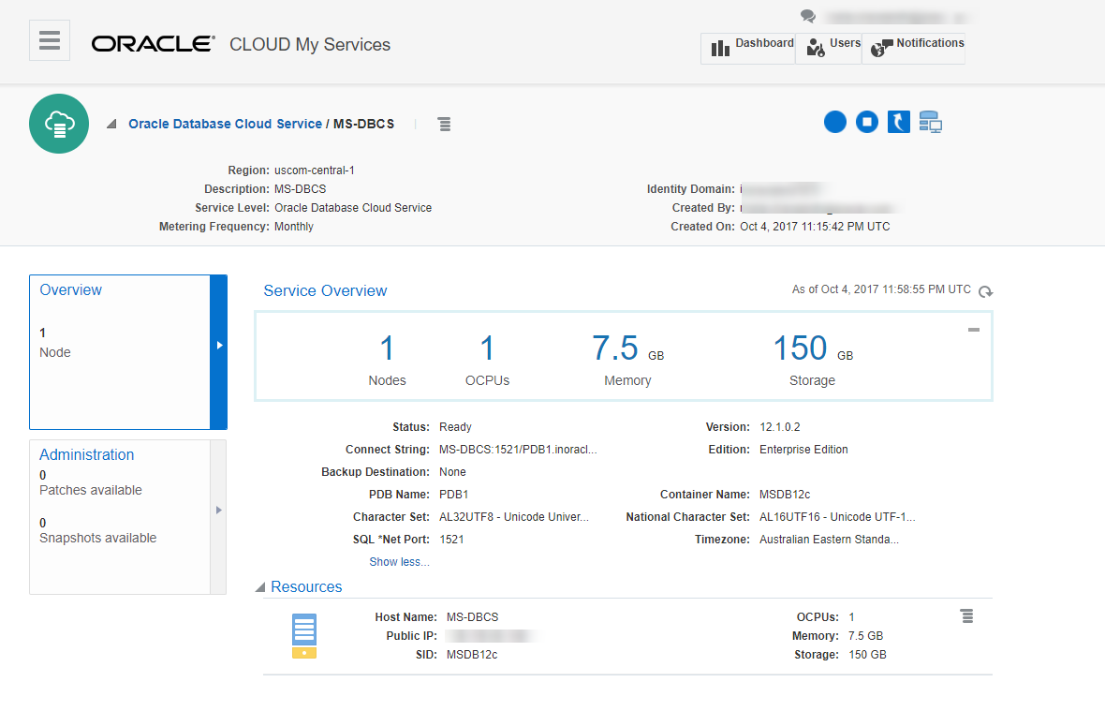Viewport: 1105px width, 711px height.
Task: Click the Created On date value
Action: point(815,227)
